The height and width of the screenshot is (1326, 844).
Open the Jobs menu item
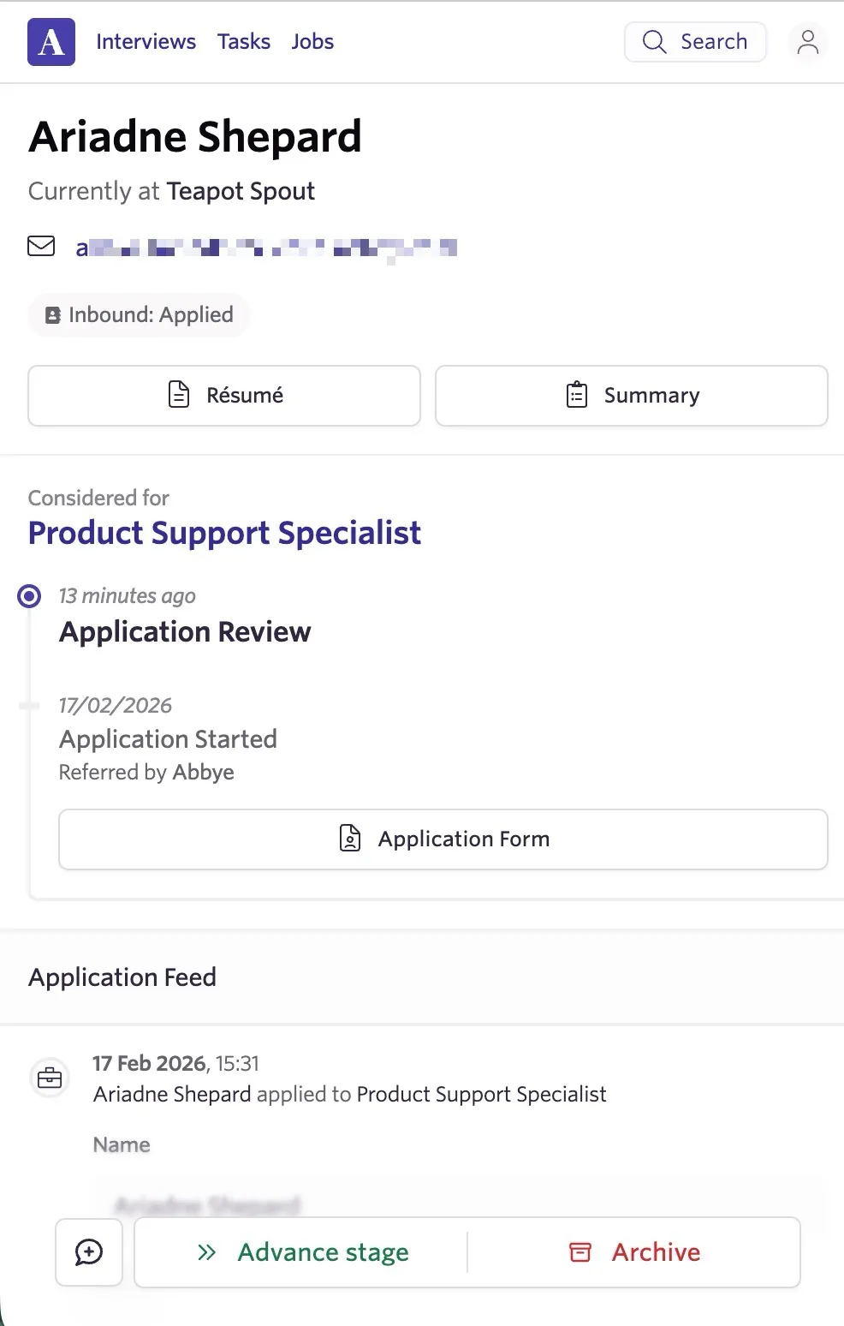coord(312,42)
